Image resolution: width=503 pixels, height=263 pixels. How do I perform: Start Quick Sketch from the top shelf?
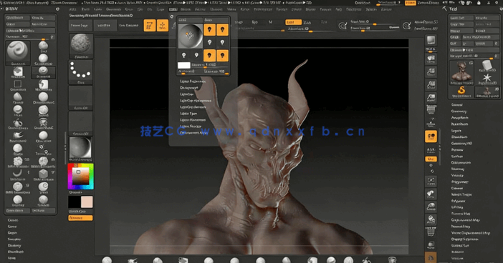129,25
